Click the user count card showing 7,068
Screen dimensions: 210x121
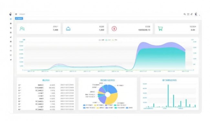[x=39, y=28]
